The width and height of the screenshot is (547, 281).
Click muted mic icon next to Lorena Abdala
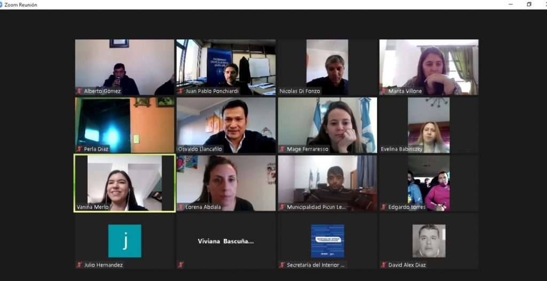pyautogui.click(x=181, y=207)
